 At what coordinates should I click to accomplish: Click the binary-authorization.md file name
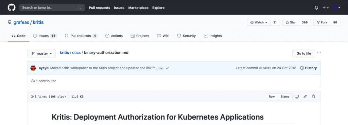tap(106, 53)
